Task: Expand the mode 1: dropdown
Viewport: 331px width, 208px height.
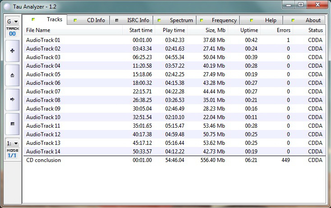Action: (x=12, y=143)
